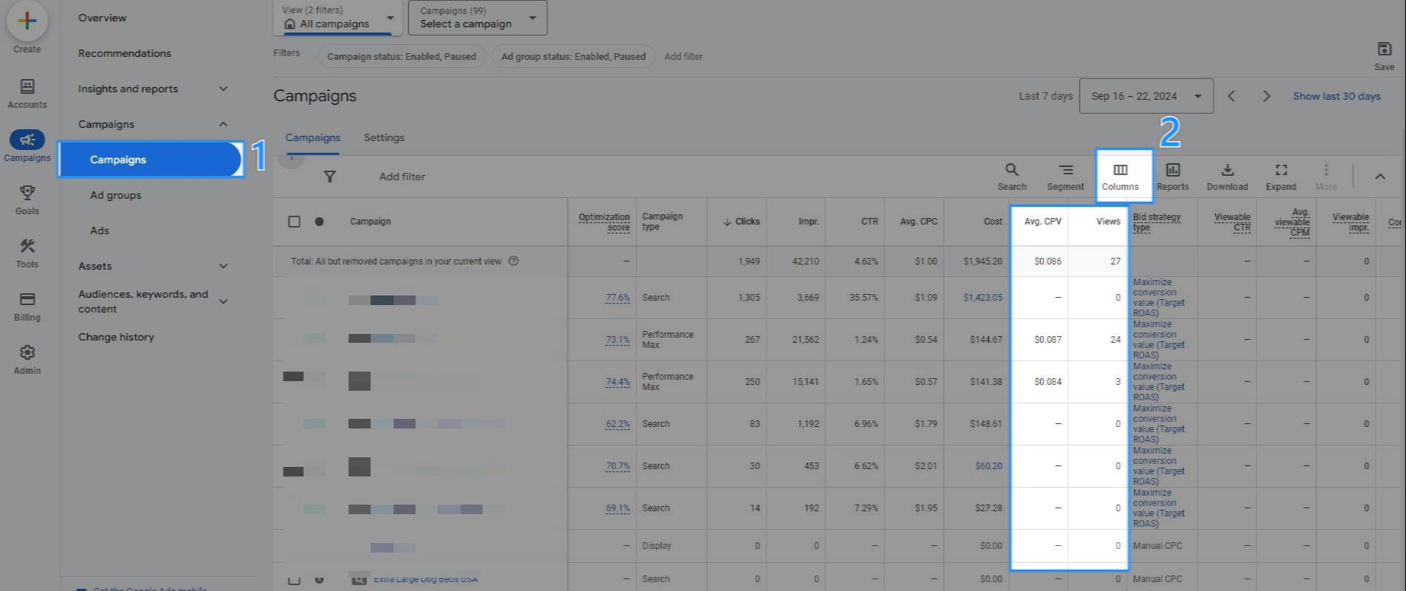Click the Optimization score column header
Viewport: 1406px width, 591px height.
(x=604, y=222)
